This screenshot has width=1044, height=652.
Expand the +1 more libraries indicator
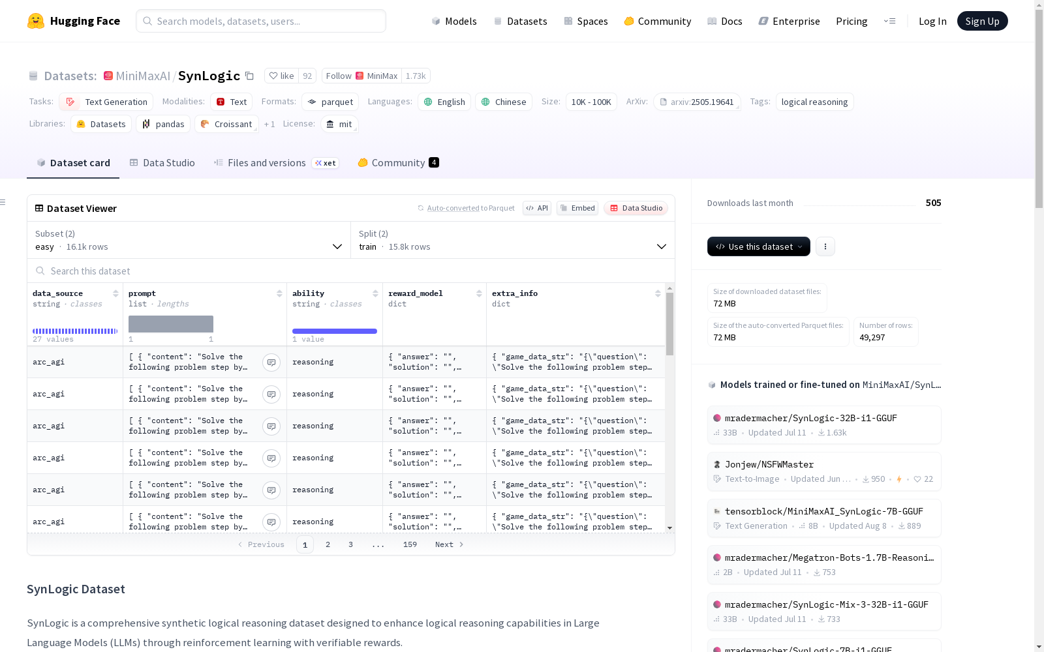point(269,124)
